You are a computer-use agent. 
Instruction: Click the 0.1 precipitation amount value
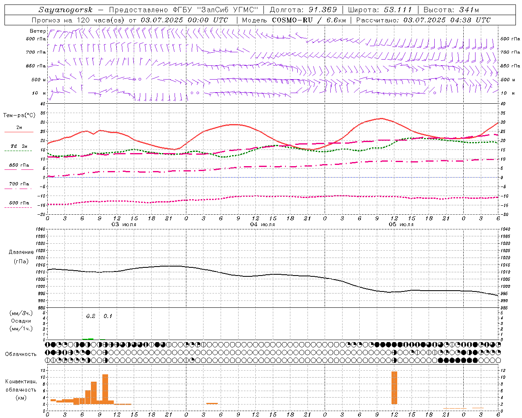[x=108, y=316]
